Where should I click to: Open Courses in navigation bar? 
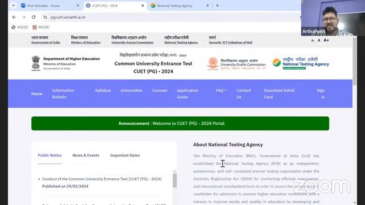pyautogui.click(x=160, y=91)
